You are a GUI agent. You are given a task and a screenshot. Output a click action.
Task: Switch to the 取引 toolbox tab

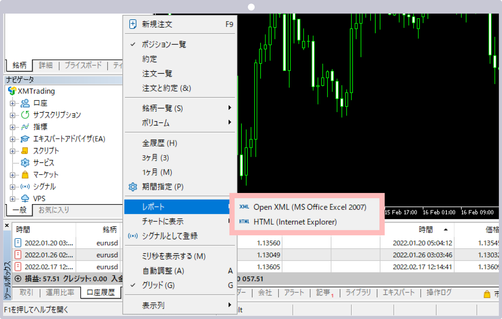[x=26, y=292]
